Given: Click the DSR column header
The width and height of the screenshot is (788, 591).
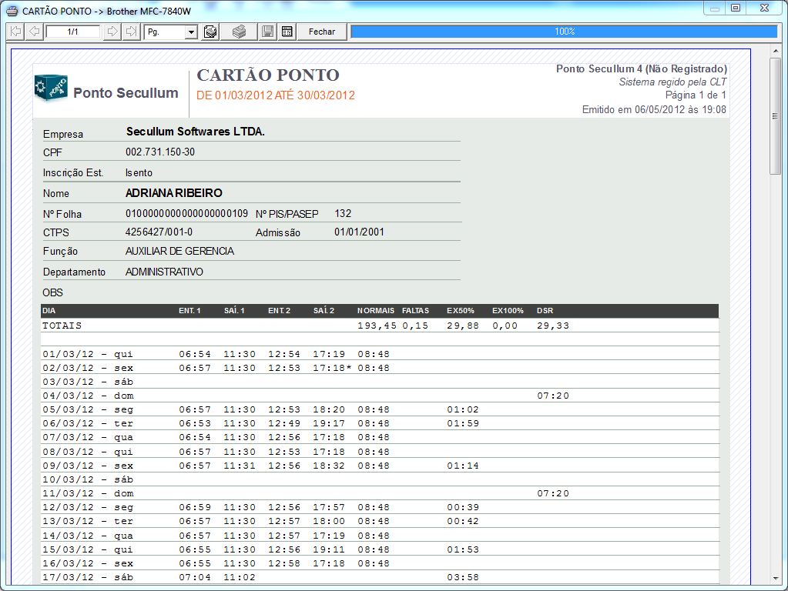Looking at the screenshot, I should pyautogui.click(x=545, y=311).
